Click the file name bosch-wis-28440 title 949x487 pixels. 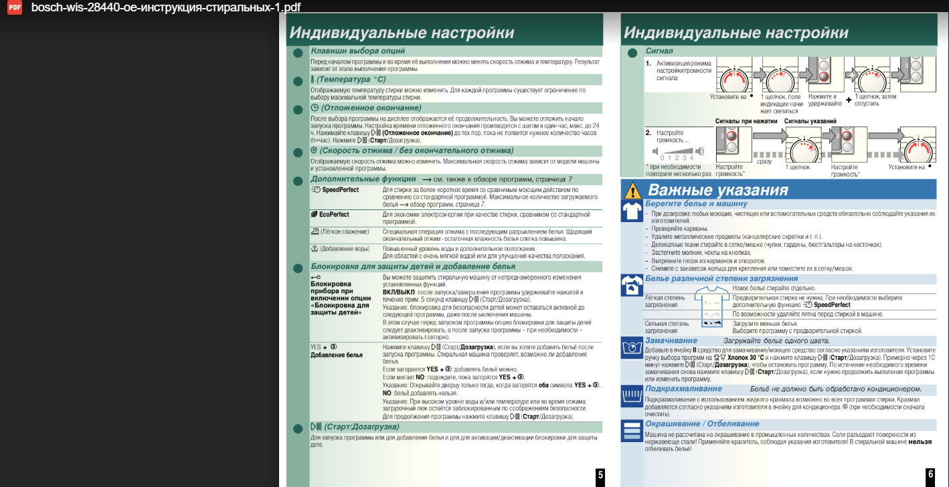[166, 7]
